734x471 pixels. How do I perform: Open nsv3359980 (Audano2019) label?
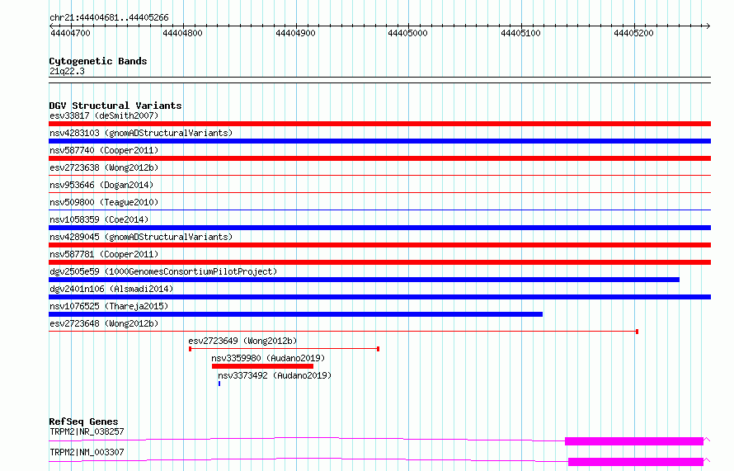point(268,358)
